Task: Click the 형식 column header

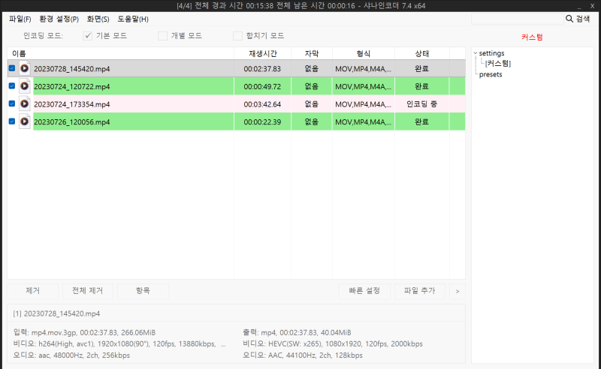Action: point(364,53)
